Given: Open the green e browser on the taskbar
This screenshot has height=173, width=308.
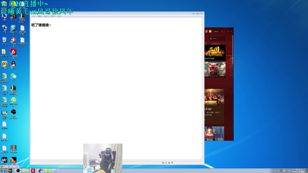Looking at the screenshot, I should [x=25, y=171].
